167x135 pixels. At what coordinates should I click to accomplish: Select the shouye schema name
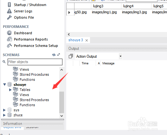pos(20,85)
